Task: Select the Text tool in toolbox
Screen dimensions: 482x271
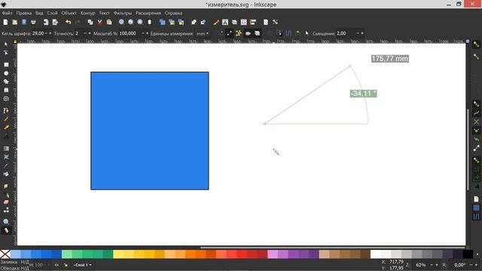Action: 6,136
